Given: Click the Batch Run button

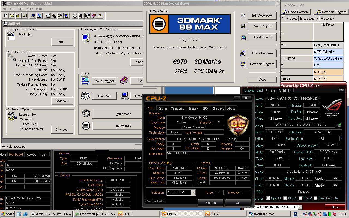Looking at the screenshot, I should (x=104, y=96).
